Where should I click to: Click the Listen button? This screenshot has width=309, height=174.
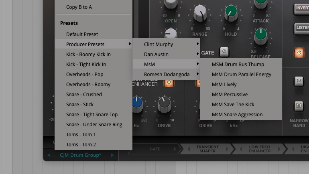click(302, 28)
